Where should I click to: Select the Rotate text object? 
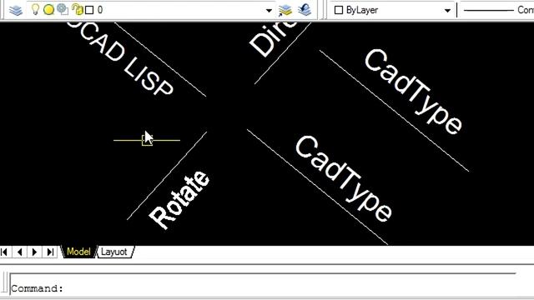[x=179, y=200]
